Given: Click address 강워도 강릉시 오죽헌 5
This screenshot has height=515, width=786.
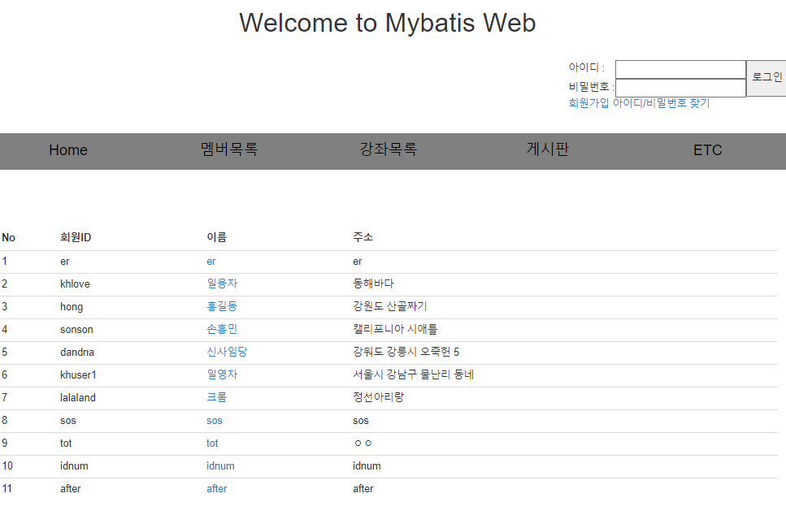Looking at the screenshot, I should pyautogui.click(x=406, y=352).
